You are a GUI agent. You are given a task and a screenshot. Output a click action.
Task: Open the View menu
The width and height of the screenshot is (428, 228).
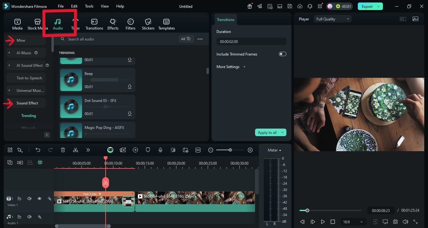pos(105,6)
